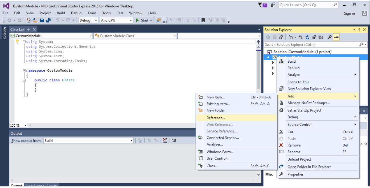The image size is (370, 188).
Task: Click the Save All toolbar icon
Action: pos(48,20)
